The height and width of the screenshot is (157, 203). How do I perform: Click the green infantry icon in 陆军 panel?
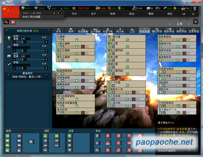tap(7, 136)
